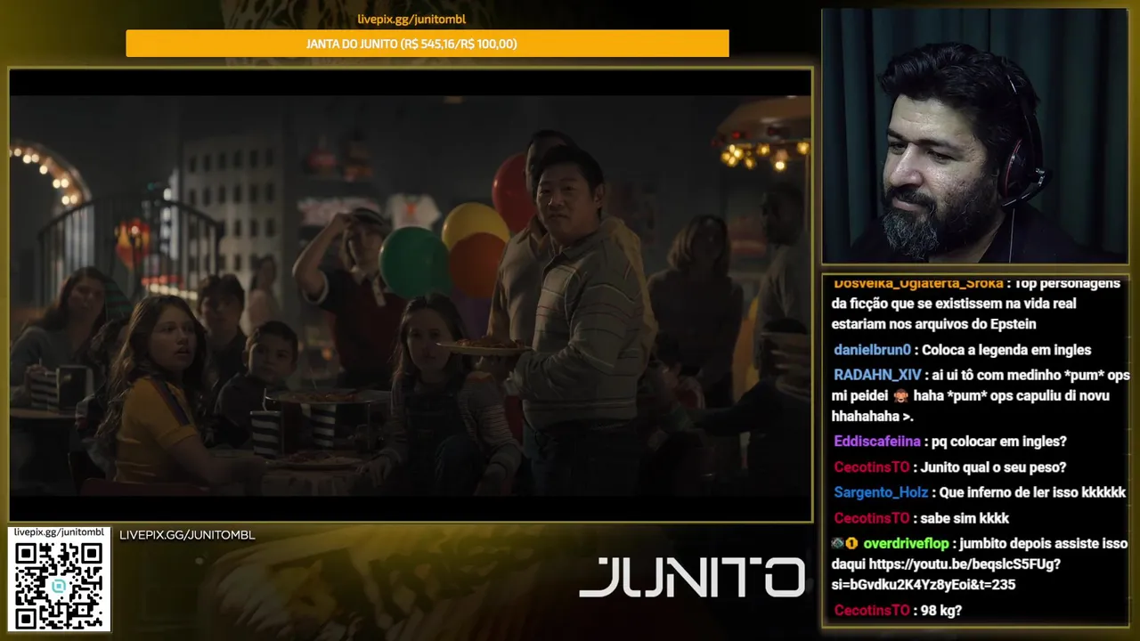The image size is (1140, 641).
Task: Click the small livepix.gg/junitombl label above QR
Action: coord(60,531)
